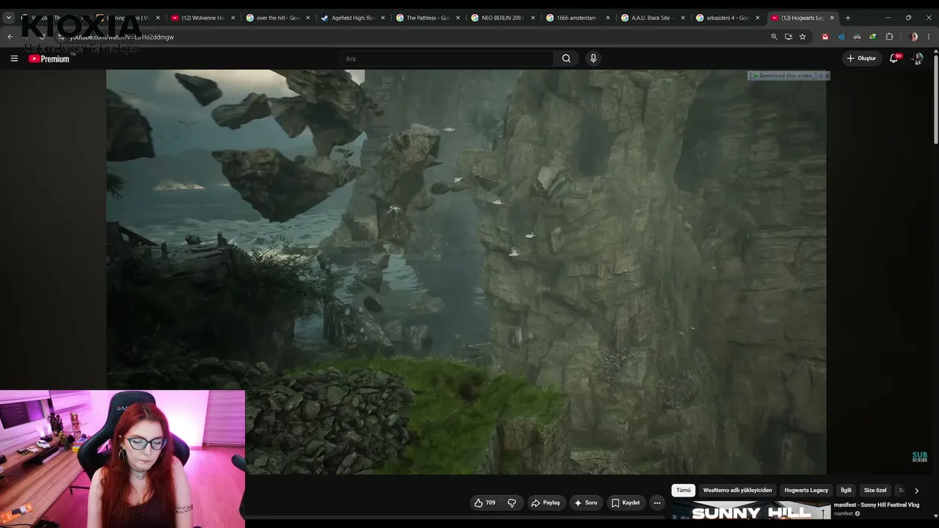Click the install app icon in address bar
The width and height of the screenshot is (939, 528).
(789, 37)
